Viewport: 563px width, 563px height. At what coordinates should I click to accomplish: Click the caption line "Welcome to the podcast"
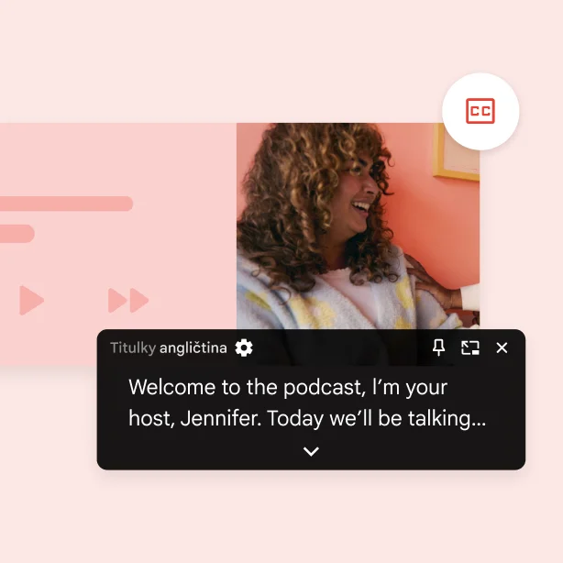(x=287, y=387)
